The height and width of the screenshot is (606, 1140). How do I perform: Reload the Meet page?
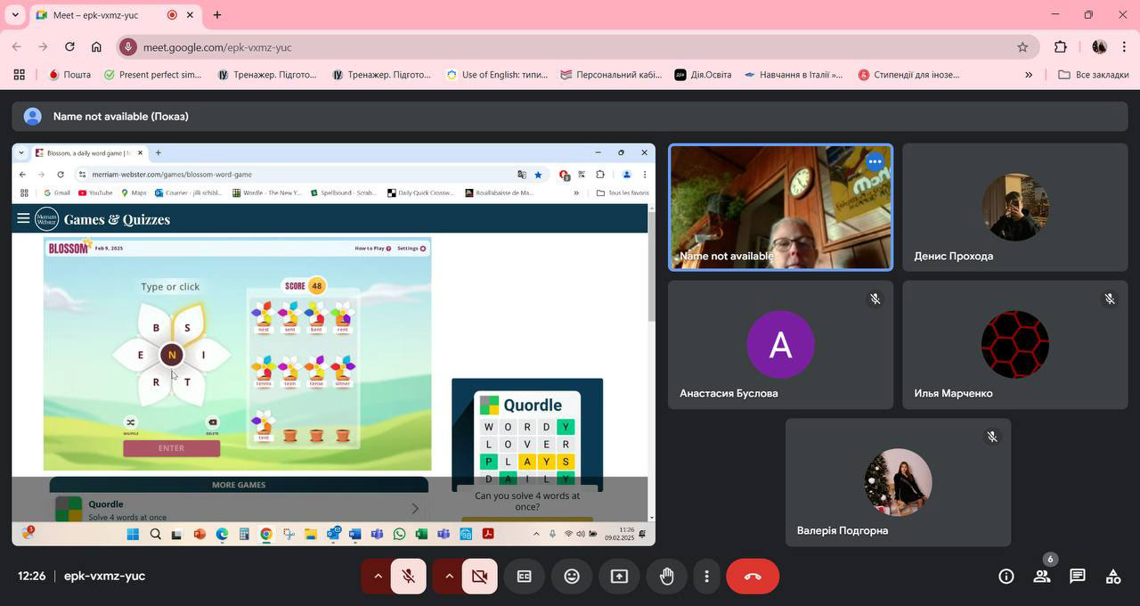[69, 47]
